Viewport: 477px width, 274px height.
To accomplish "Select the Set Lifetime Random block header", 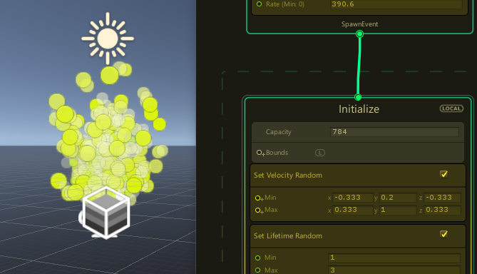I will pyautogui.click(x=358, y=236).
